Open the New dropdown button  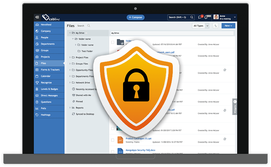tap(228, 26)
